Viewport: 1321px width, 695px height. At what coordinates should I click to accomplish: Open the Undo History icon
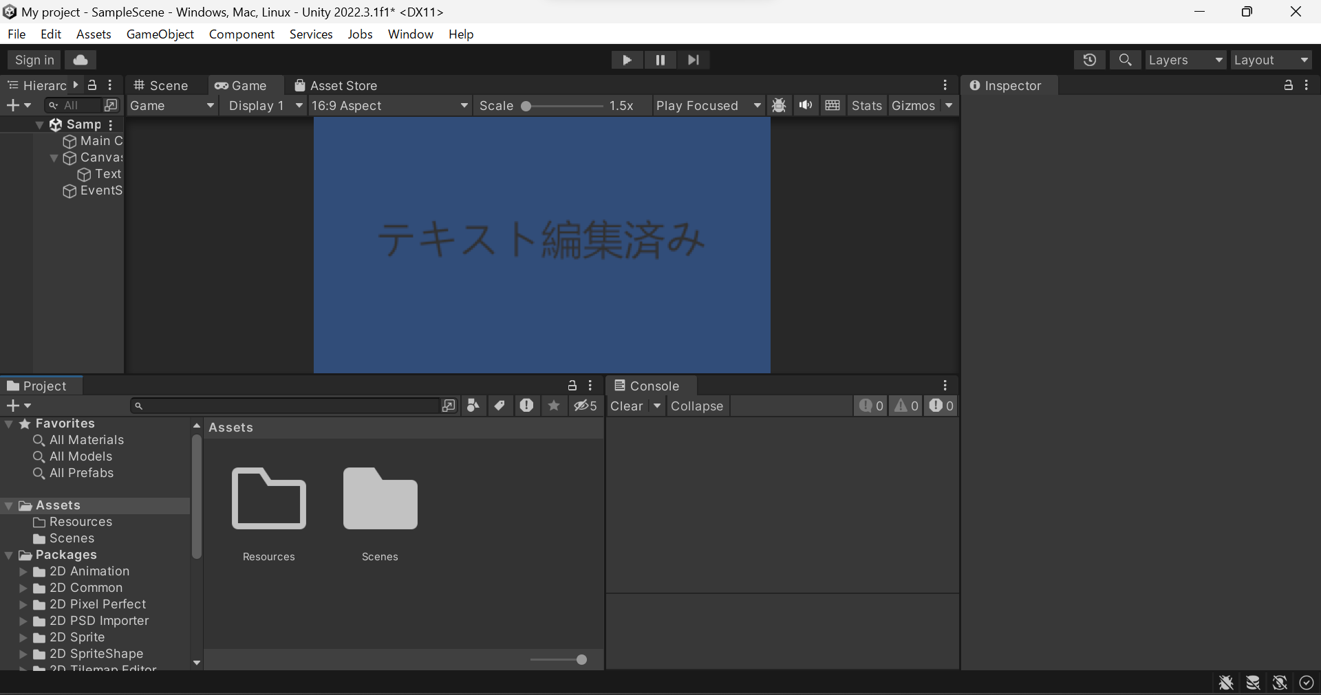coord(1089,60)
